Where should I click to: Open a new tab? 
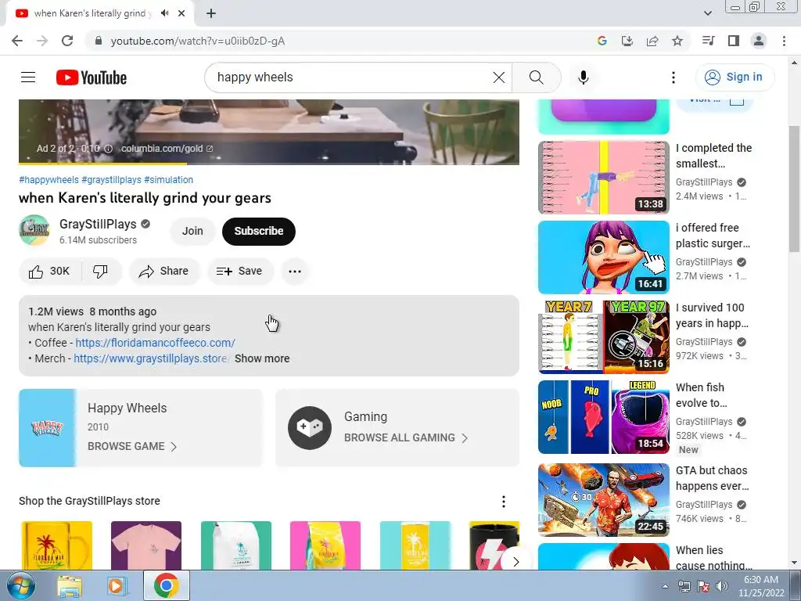pos(211,13)
